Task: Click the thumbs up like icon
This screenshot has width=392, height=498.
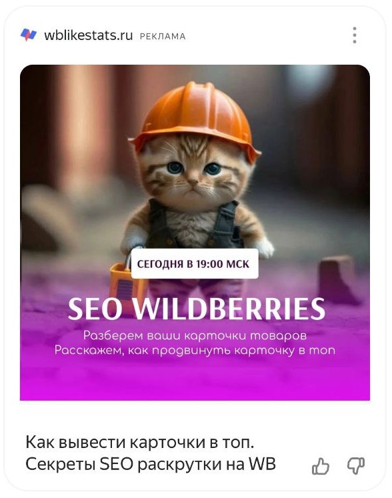Action: 321,466
